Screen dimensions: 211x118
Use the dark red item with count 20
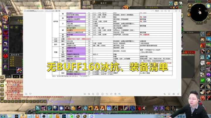click(120, 108)
